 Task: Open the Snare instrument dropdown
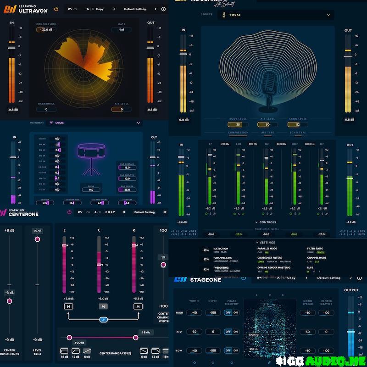coord(139,123)
